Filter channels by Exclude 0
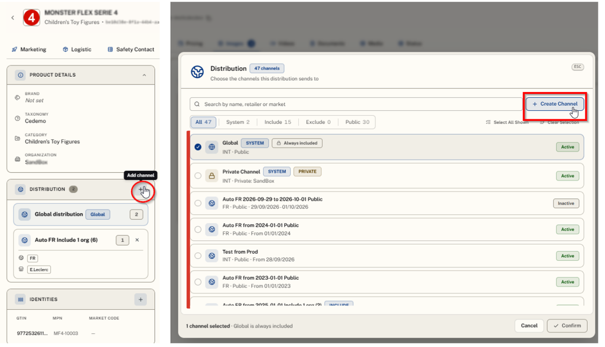Viewport: 605px width, 347px height. [318, 122]
